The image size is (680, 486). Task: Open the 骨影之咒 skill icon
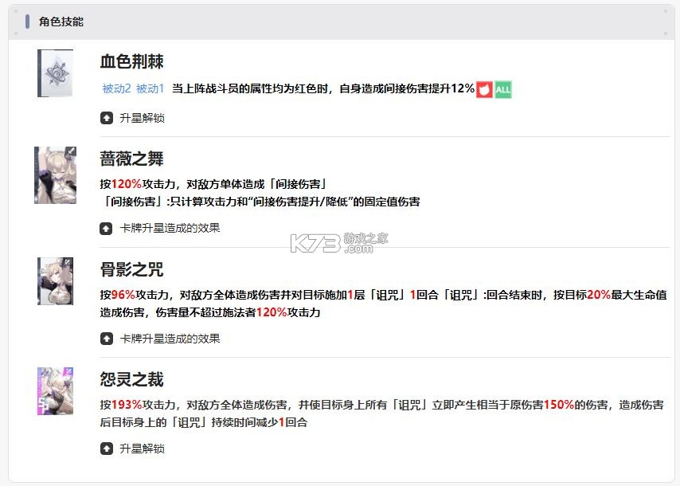point(54,280)
